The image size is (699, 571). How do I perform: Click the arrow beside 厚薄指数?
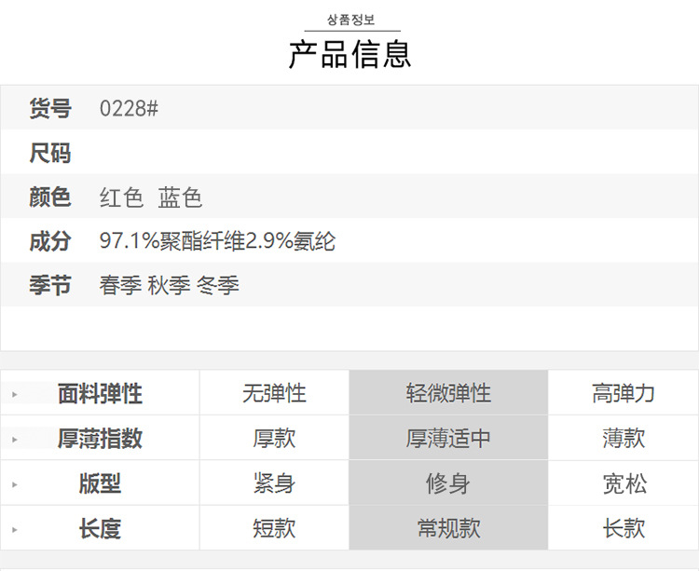click(x=15, y=439)
